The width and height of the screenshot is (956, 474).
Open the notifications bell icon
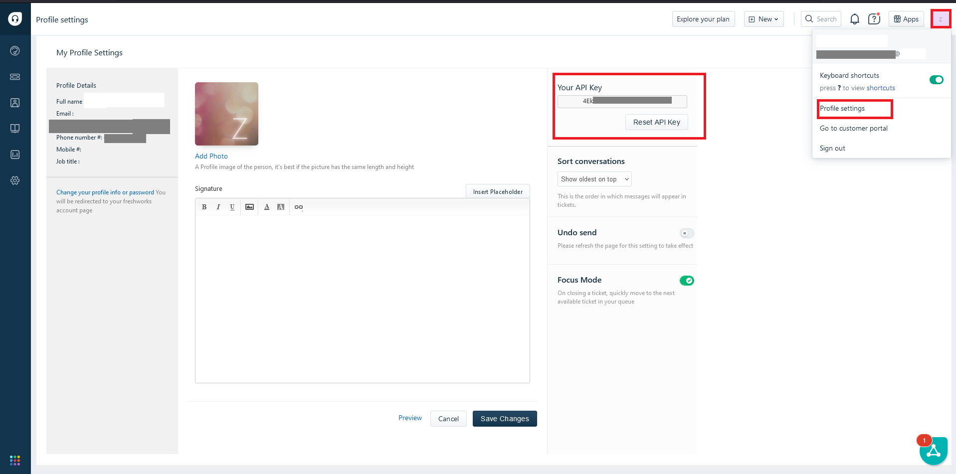click(854, 19)
